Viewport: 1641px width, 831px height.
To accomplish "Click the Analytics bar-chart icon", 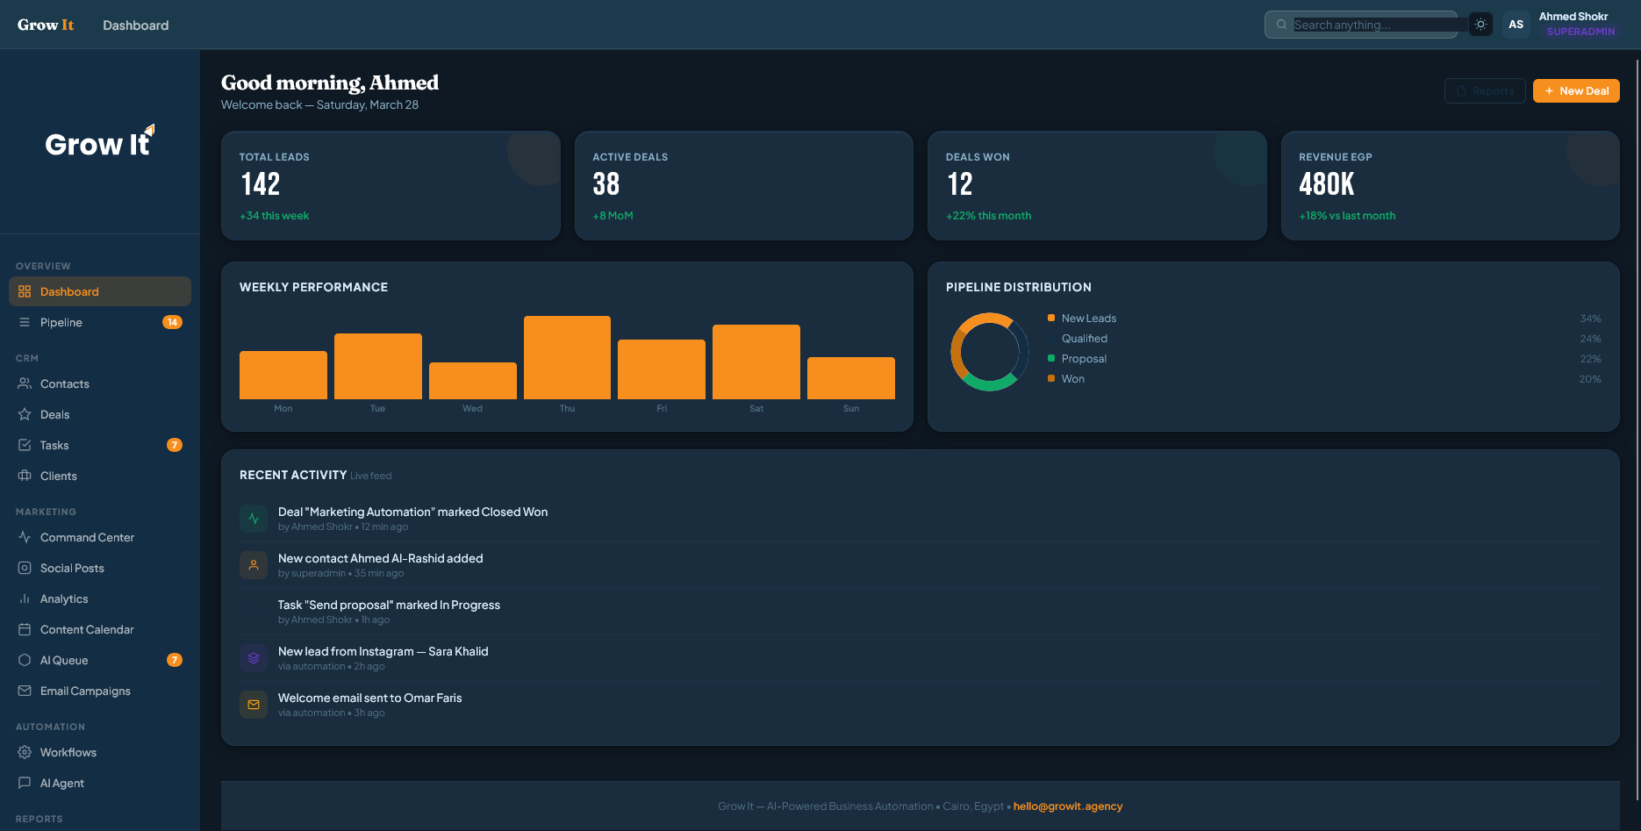I will pyautogui.click(x=24, y=598).
